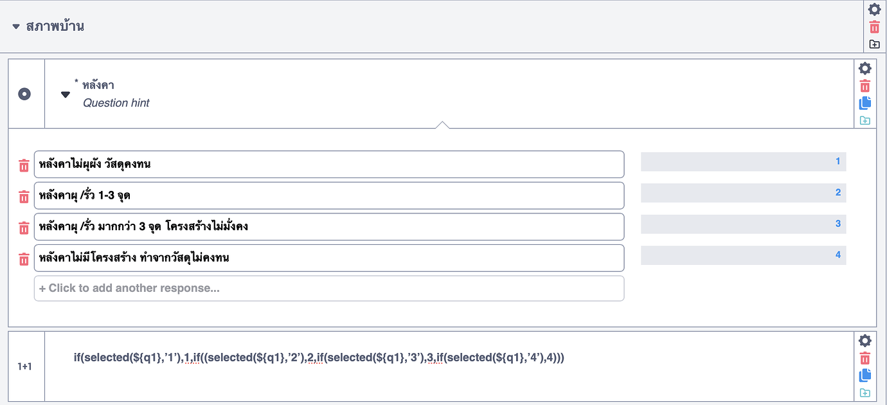
Task: Duplicate the หลังคา question
Action: (x=865, y=103)
